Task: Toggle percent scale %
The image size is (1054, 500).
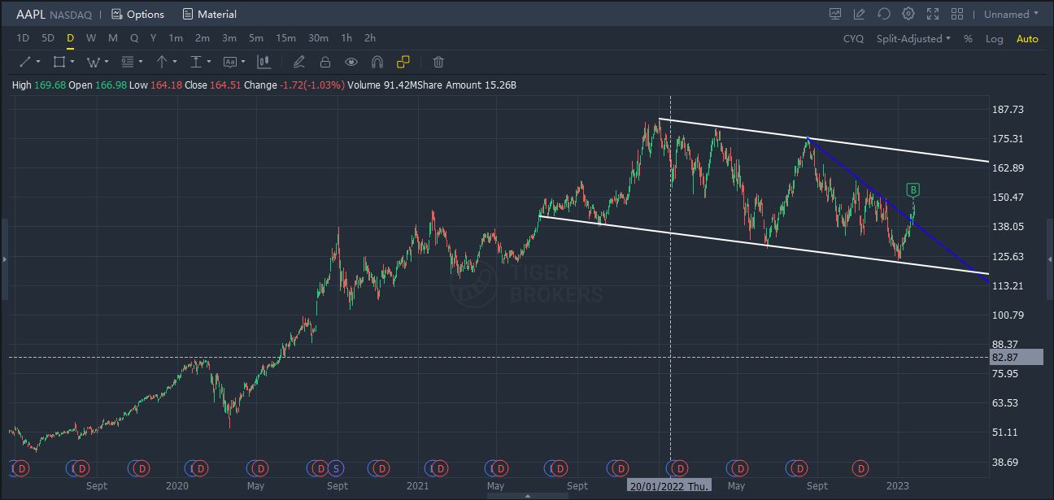Action: pos(968,38)
